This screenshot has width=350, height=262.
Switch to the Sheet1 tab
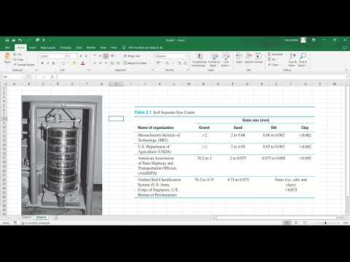[x=27, y=218]
